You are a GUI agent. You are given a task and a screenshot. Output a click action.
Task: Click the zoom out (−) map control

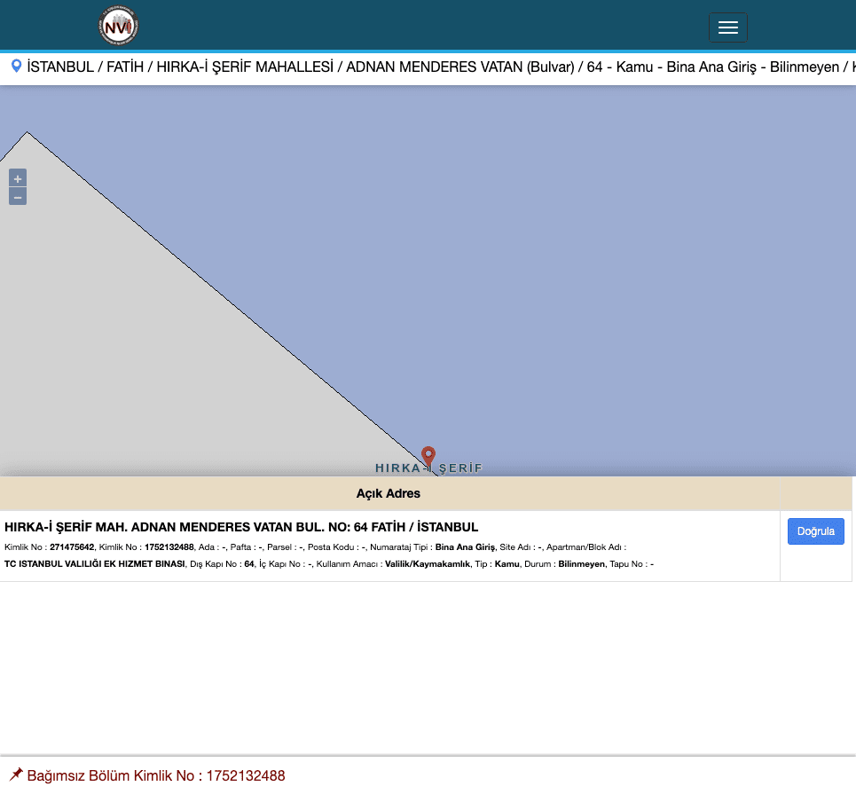tap(18, 196)
